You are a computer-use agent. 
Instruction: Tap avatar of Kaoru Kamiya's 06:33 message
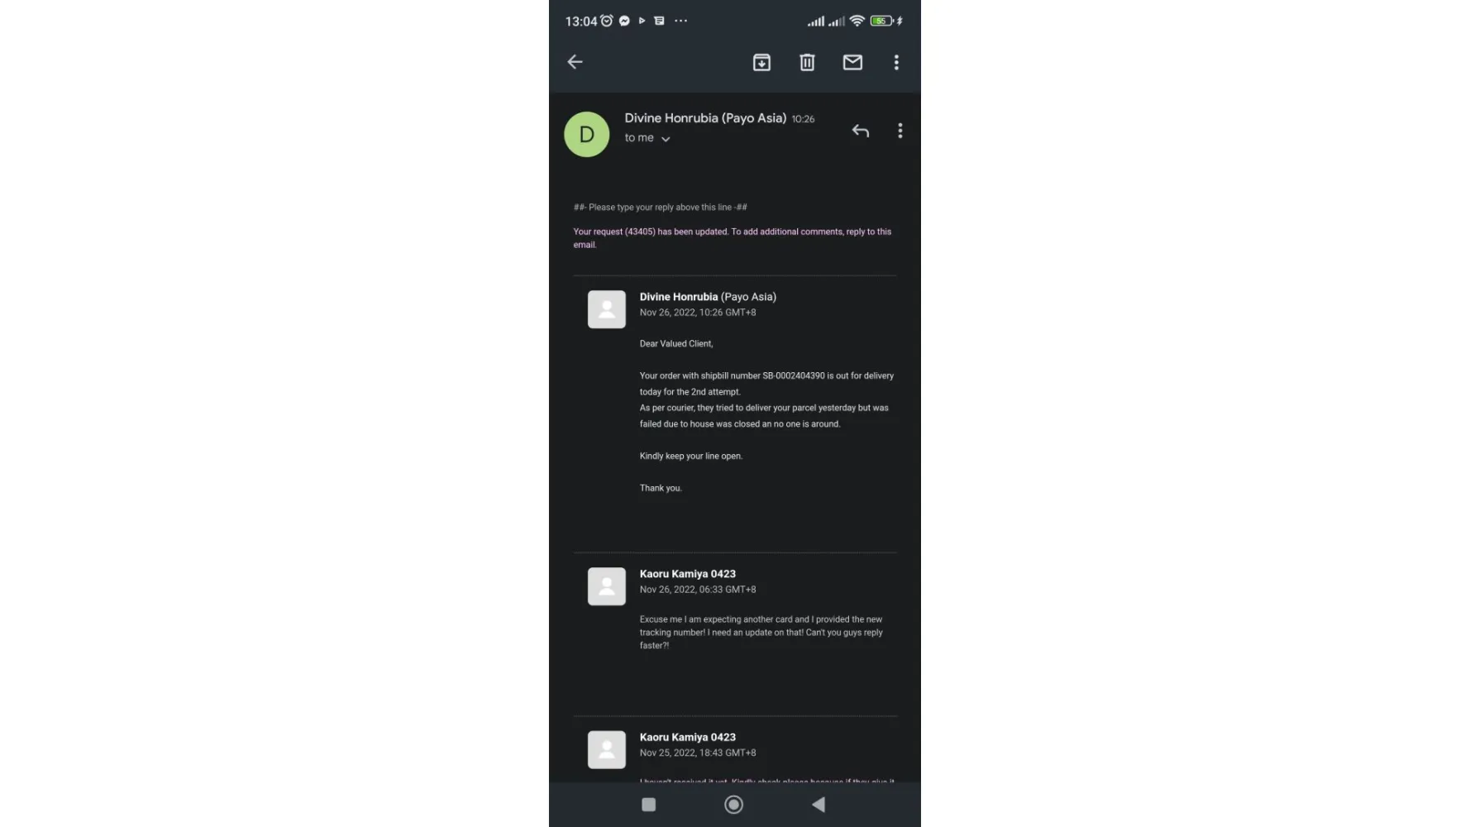click(x=606, y=586)
